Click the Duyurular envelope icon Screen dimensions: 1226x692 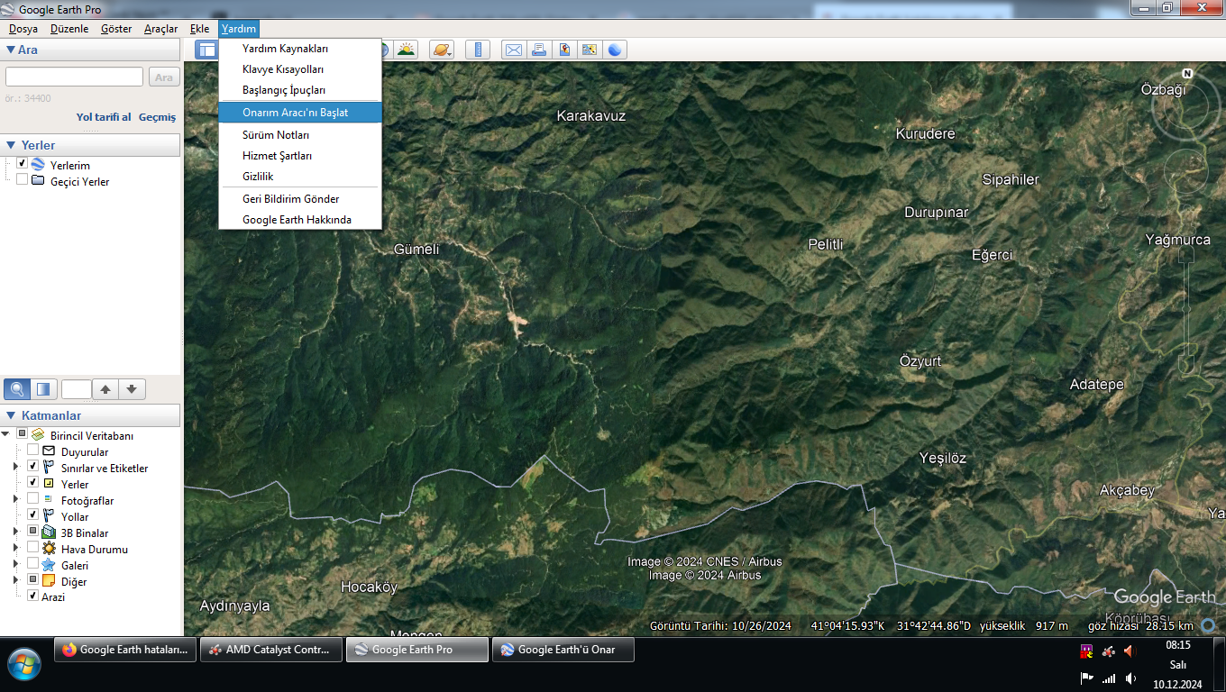tap(49, 451)
